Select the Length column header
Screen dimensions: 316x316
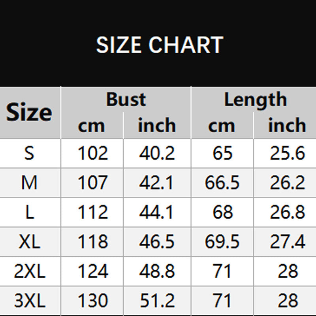[255, 99]
